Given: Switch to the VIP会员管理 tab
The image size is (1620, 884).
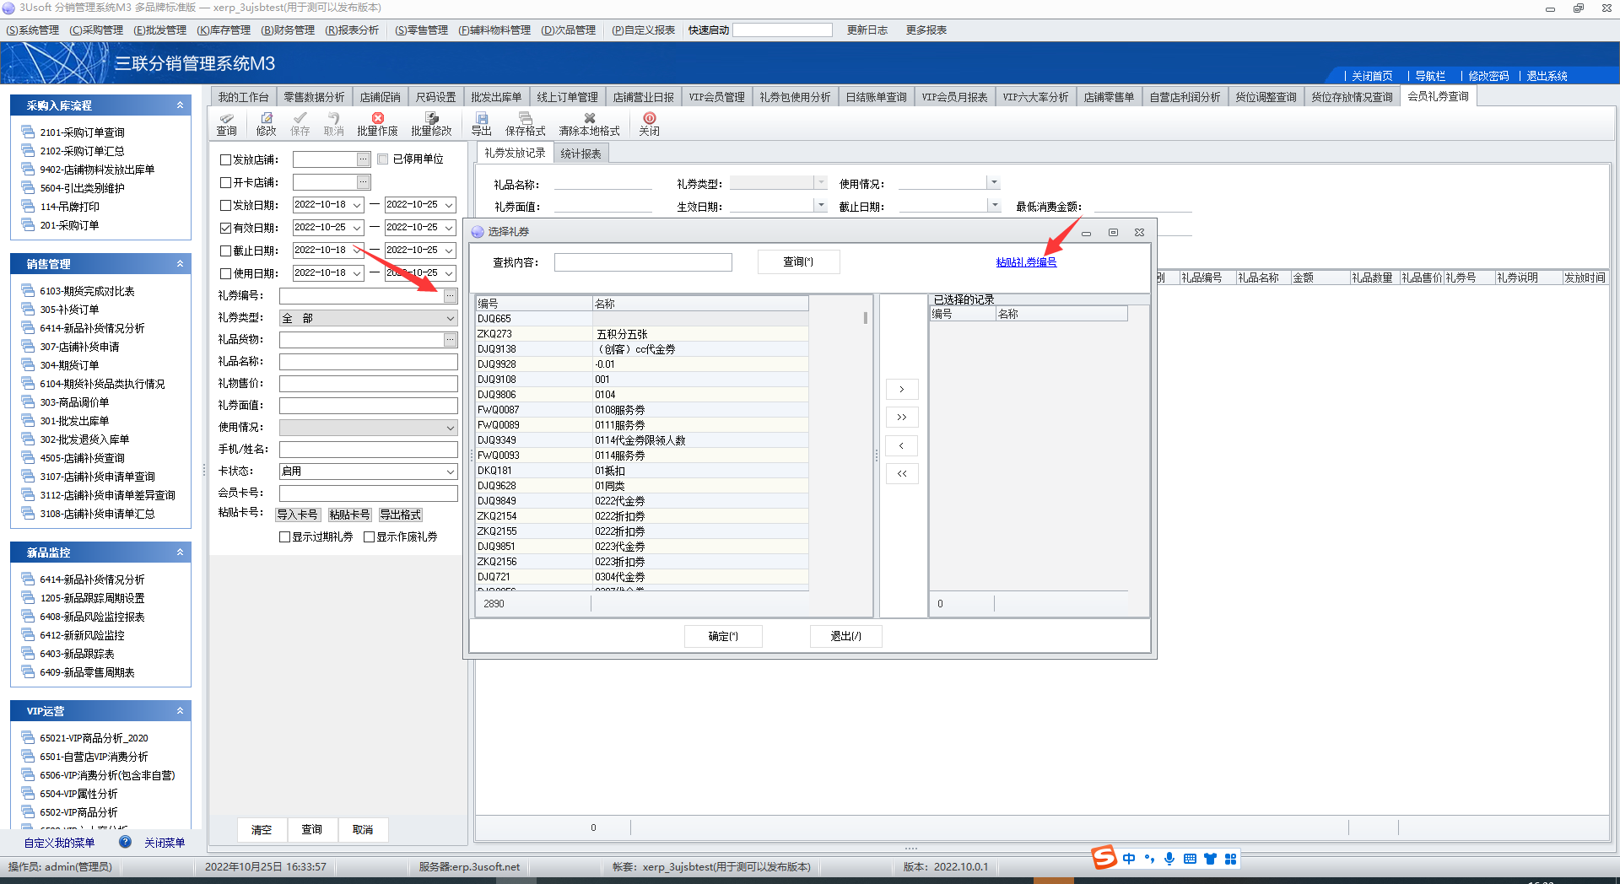Looking at the screenshot, I should pos(716,97).
